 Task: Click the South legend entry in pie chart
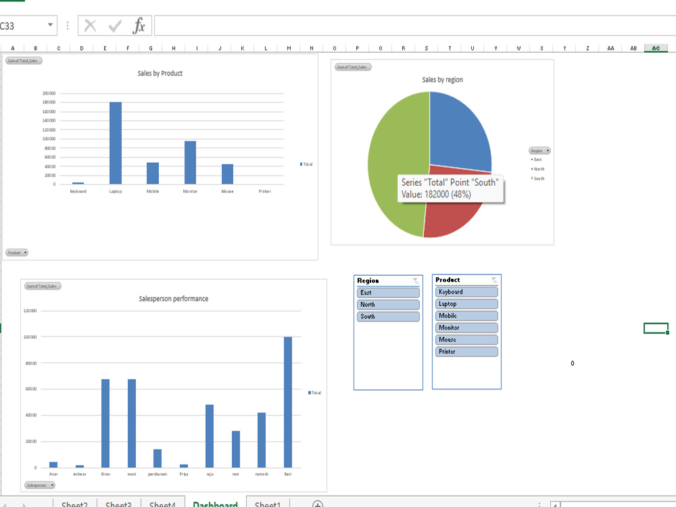[x=537, y=178]
